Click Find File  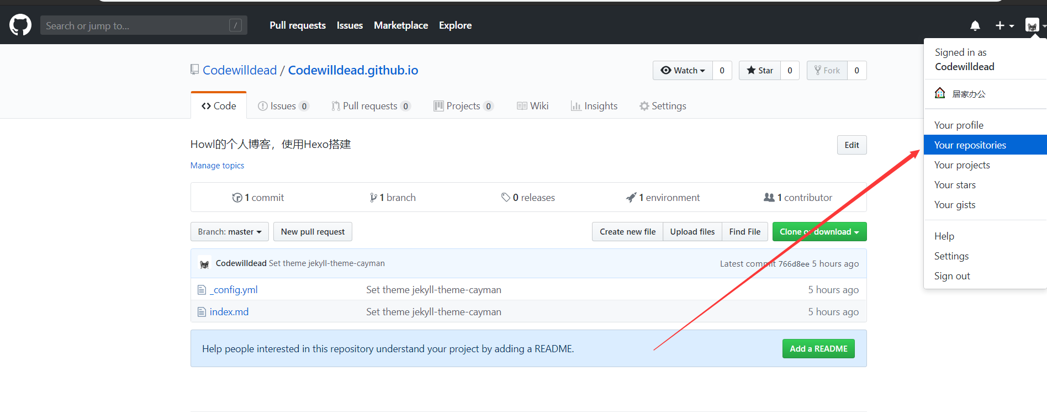point(745,232)
